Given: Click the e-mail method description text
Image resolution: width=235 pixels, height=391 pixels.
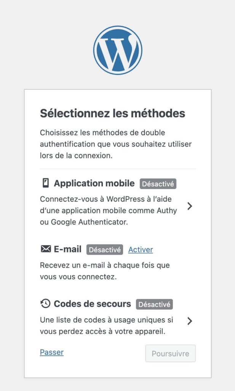Looking at the screenshot, I should click(x=105, y=271).
